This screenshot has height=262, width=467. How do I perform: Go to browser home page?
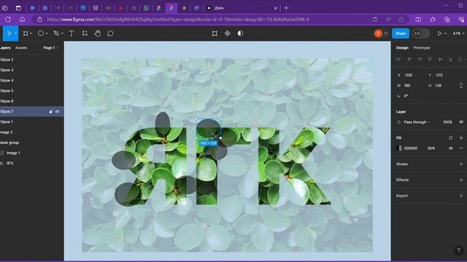click(x=22, y=20)
